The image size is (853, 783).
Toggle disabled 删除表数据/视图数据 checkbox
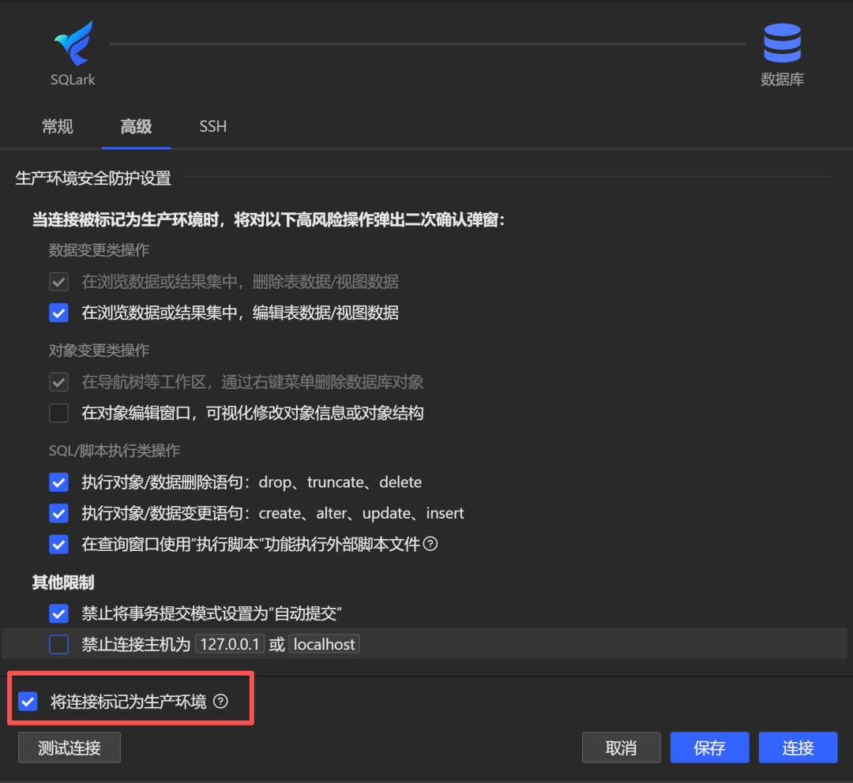coord(58,282)
